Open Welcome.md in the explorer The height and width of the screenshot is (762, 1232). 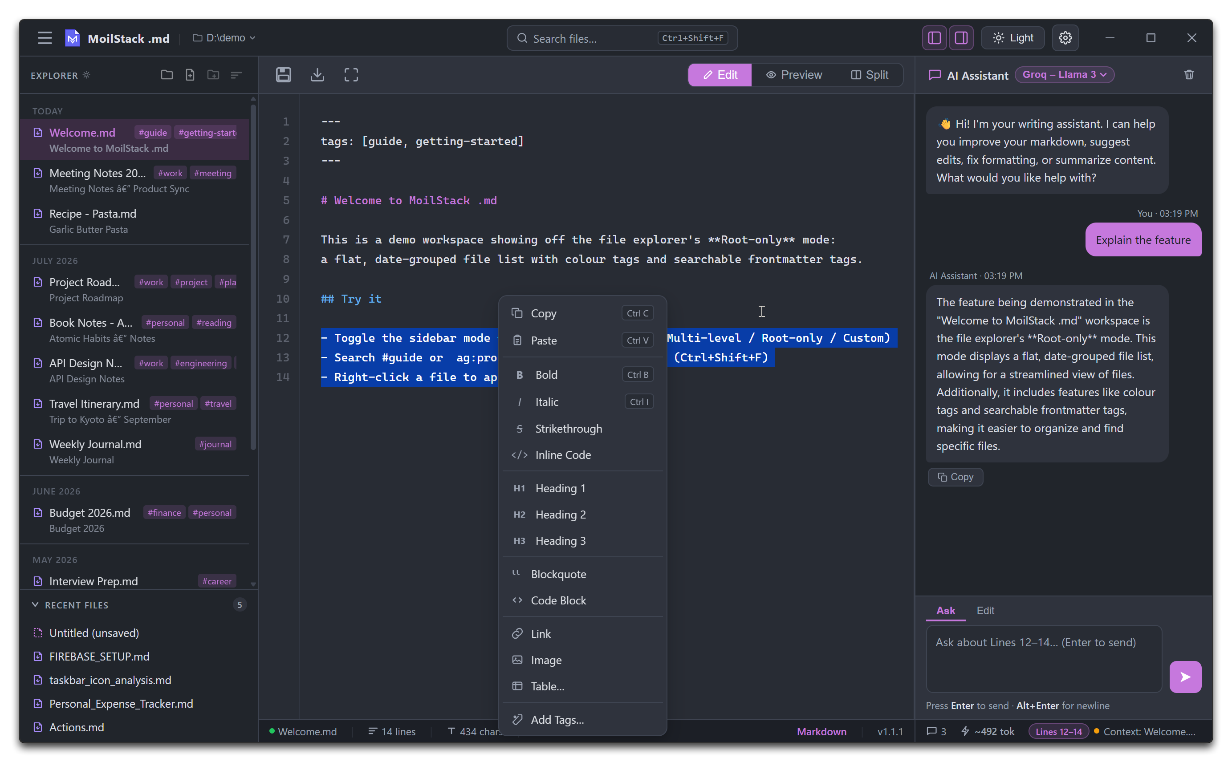tap(134, 140)
